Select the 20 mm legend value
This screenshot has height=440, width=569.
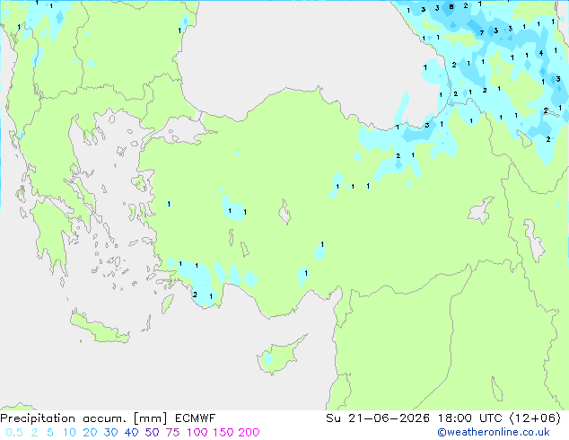pos(90,433)
